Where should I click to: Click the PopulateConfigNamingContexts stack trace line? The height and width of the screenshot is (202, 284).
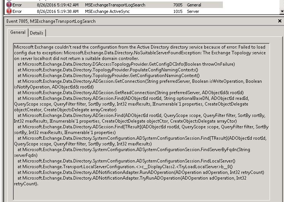pyautogui.click(x=108, y=70)
